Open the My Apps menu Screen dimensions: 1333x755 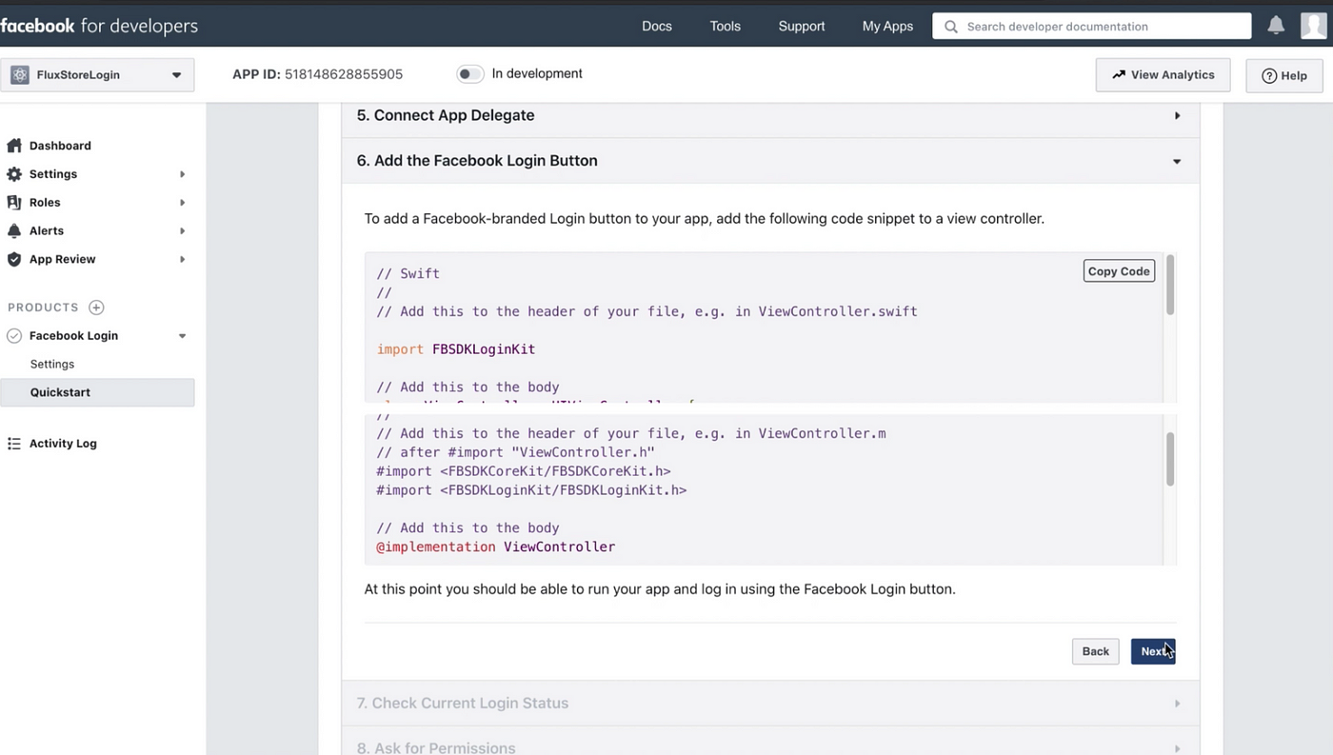(887, 27)
